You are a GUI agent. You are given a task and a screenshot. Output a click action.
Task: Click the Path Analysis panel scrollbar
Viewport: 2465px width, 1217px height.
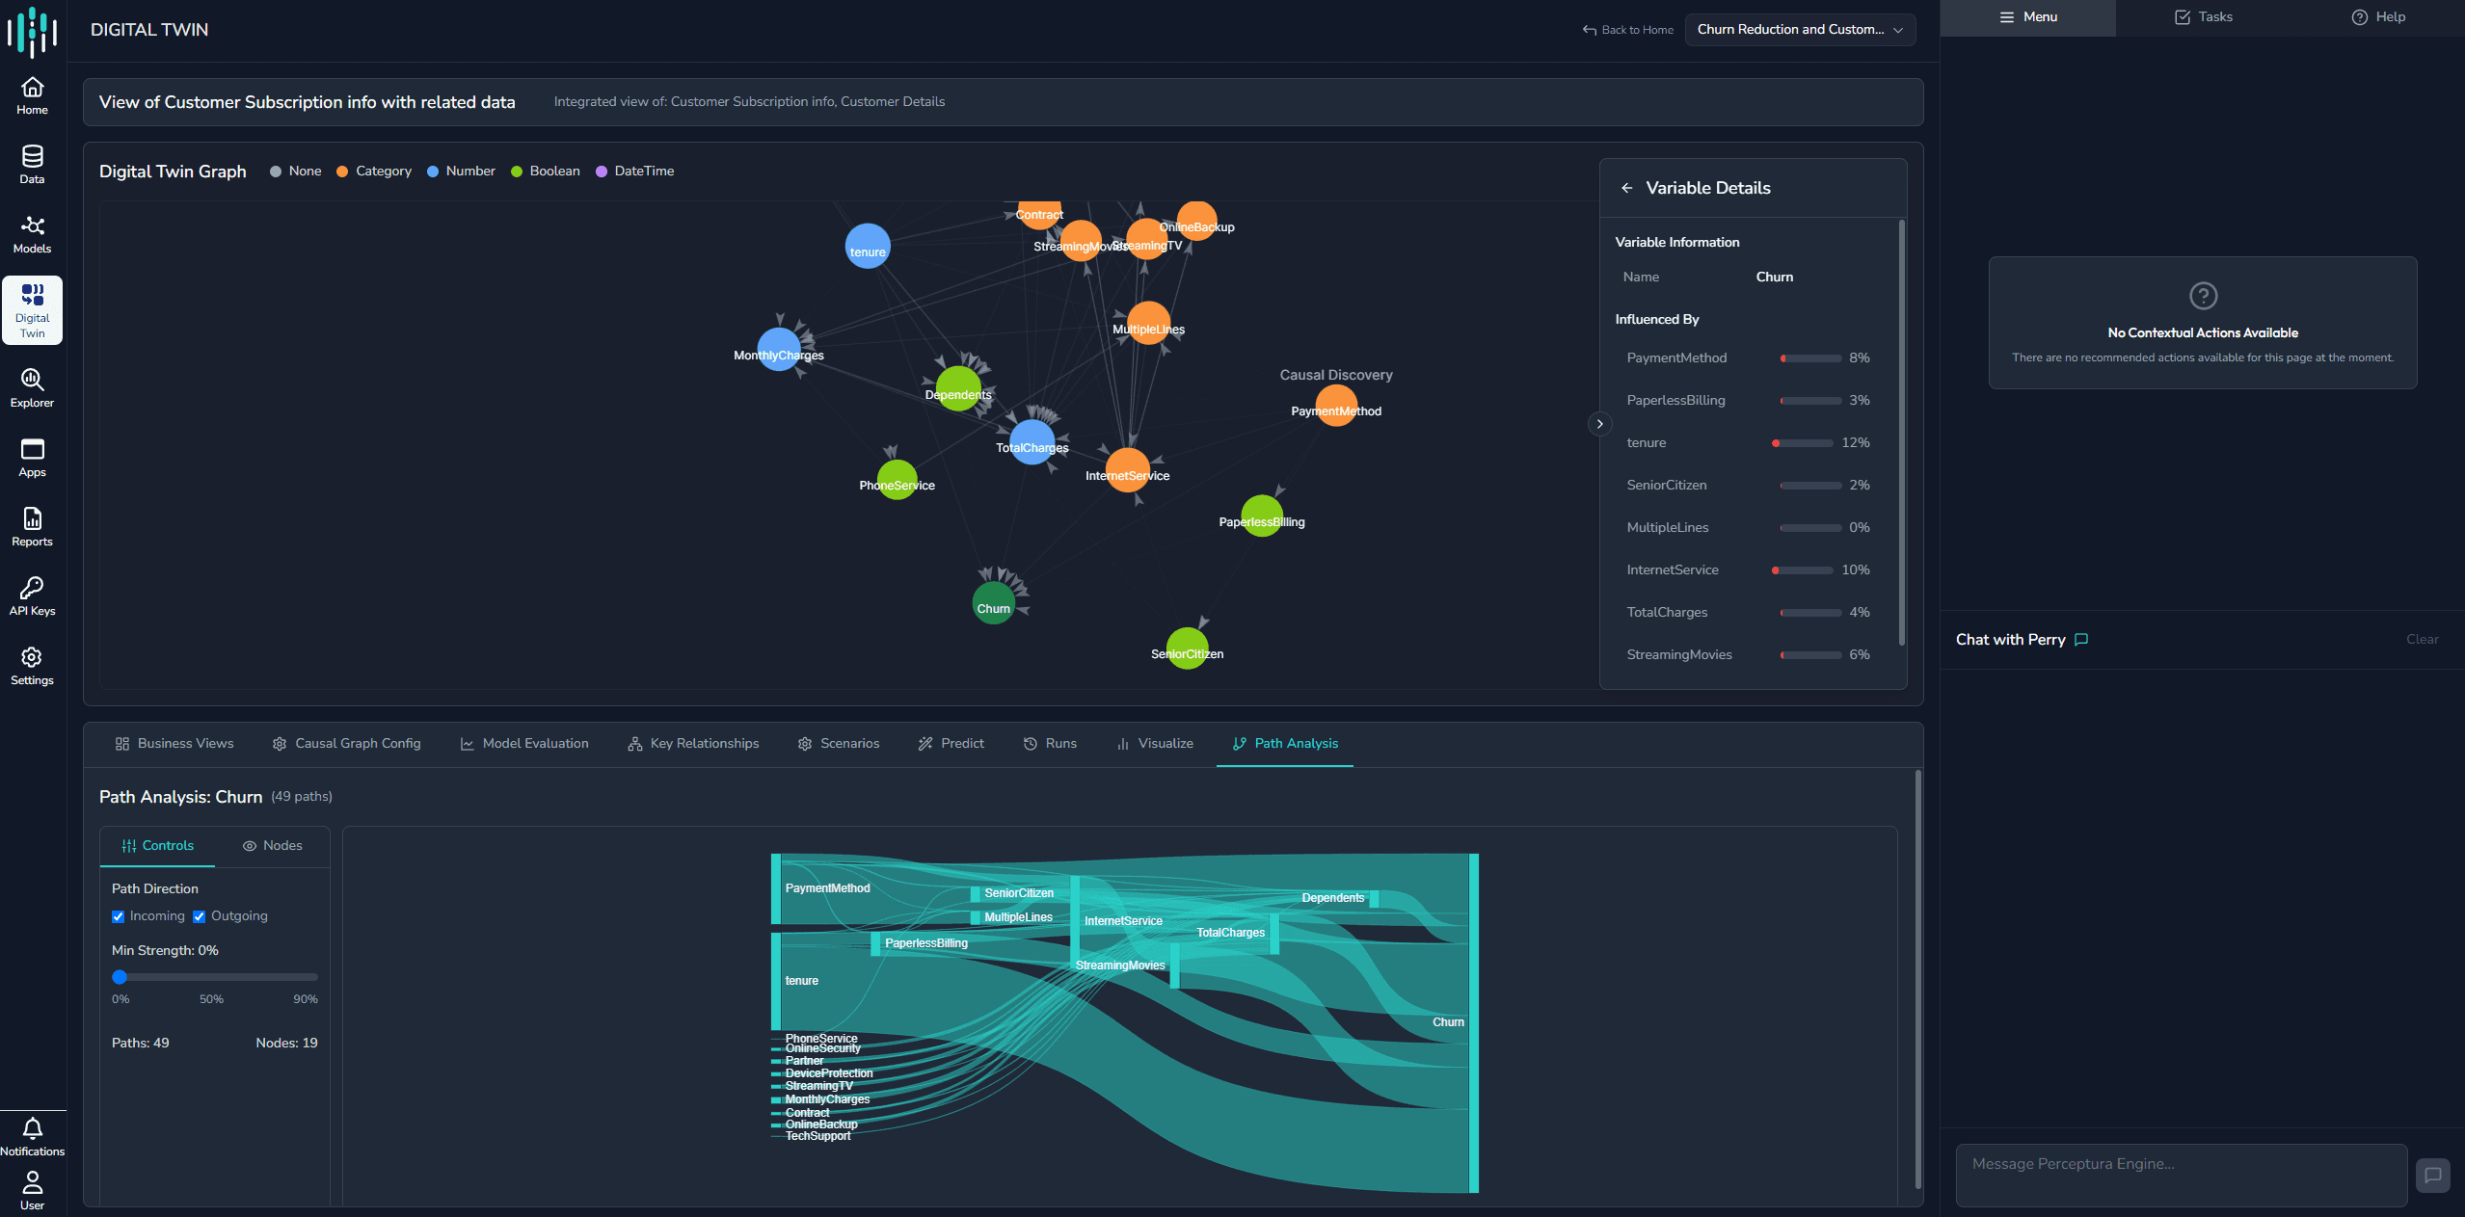(x=1917, y=979)
